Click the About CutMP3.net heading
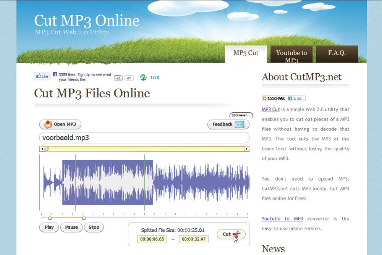382x255 pixels. tap(302, 77)
